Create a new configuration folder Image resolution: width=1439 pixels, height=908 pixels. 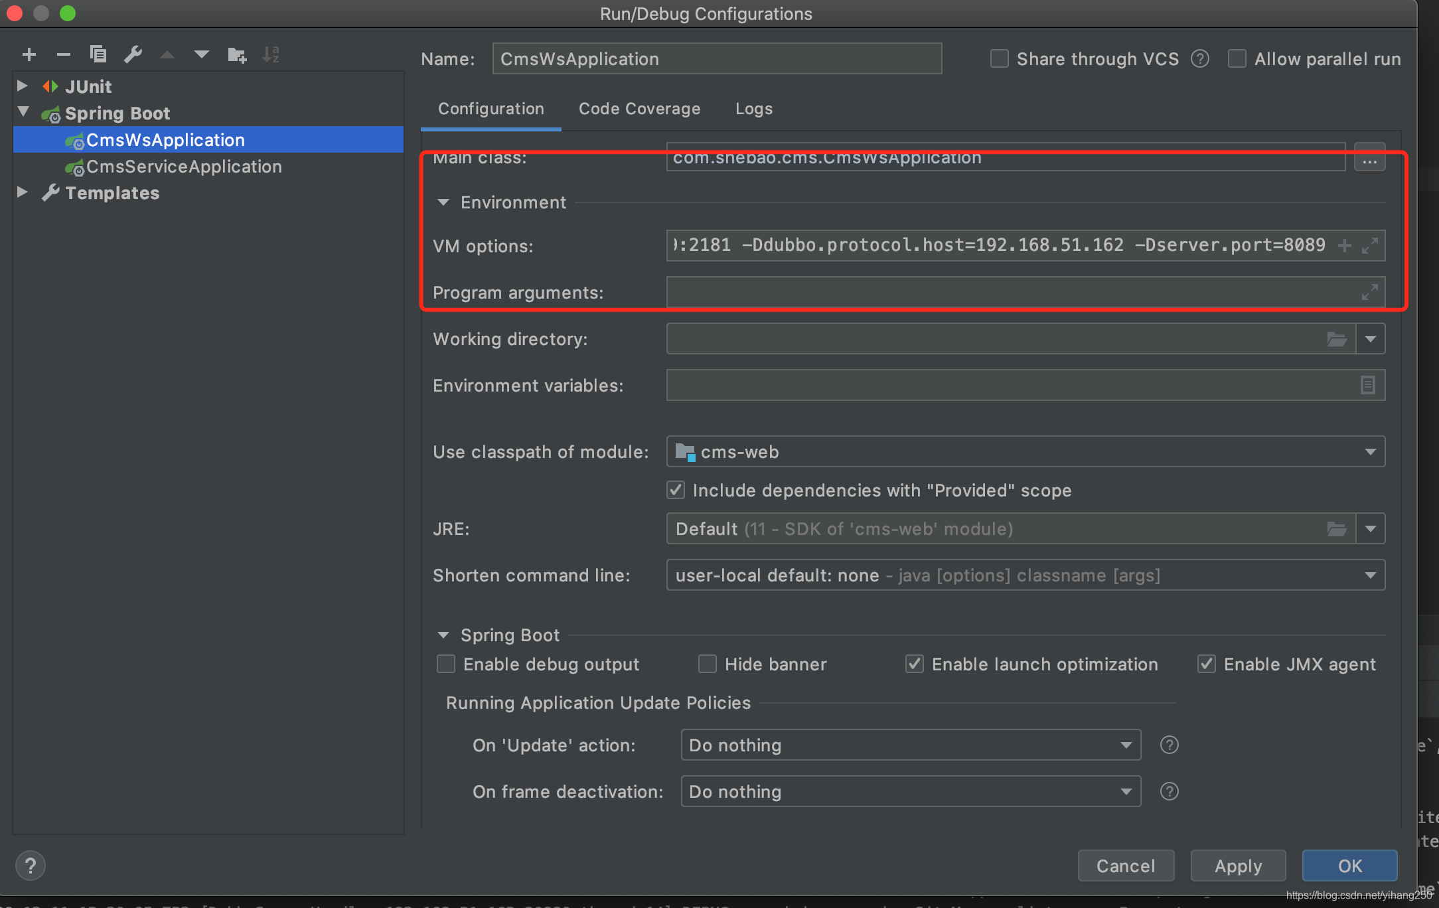(x=236, y=54)
